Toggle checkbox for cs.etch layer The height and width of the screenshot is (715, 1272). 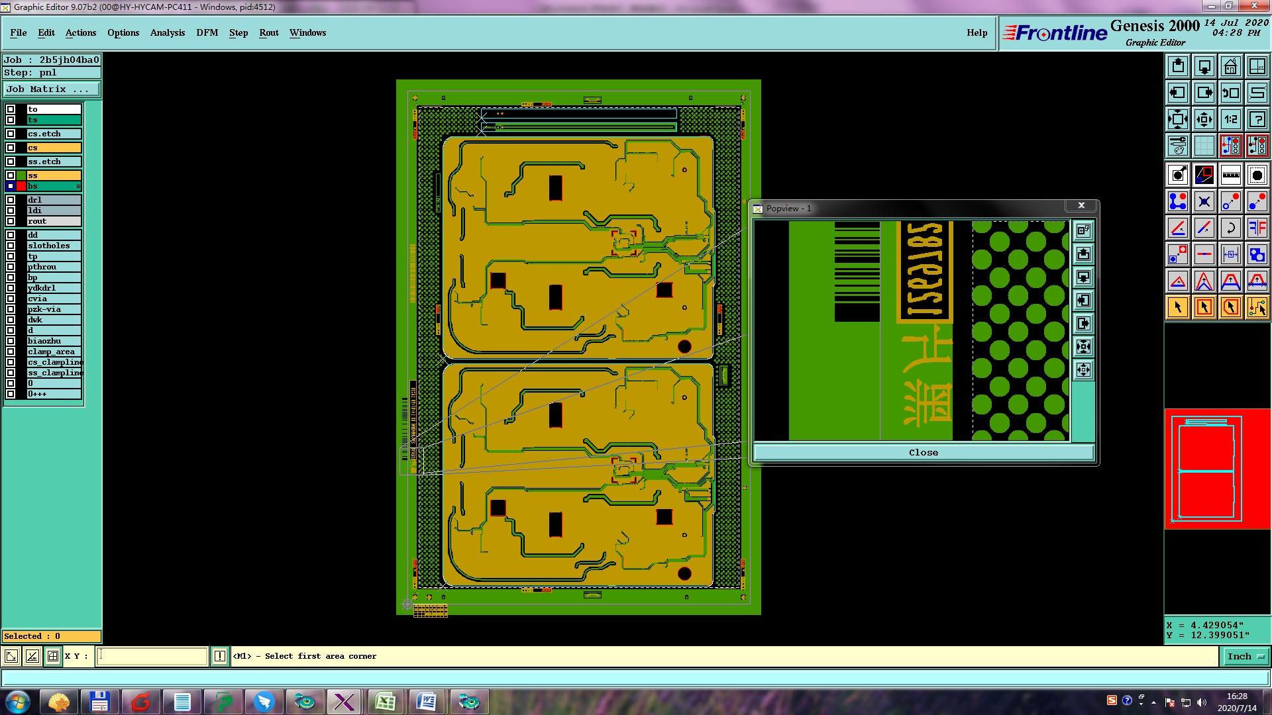(11, 134)
